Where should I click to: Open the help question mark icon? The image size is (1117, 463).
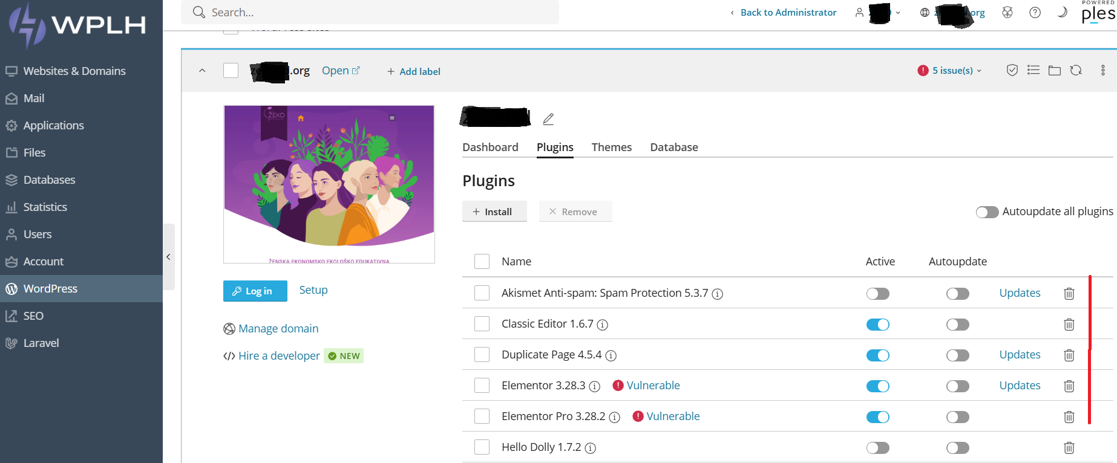(1035, 12)
